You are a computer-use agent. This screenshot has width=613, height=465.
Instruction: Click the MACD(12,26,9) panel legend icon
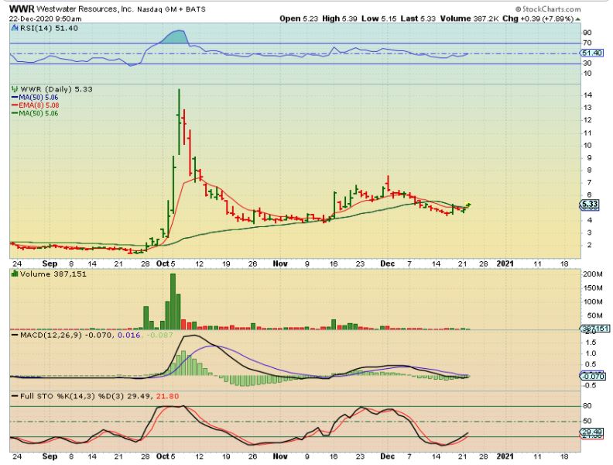point(12,334)
